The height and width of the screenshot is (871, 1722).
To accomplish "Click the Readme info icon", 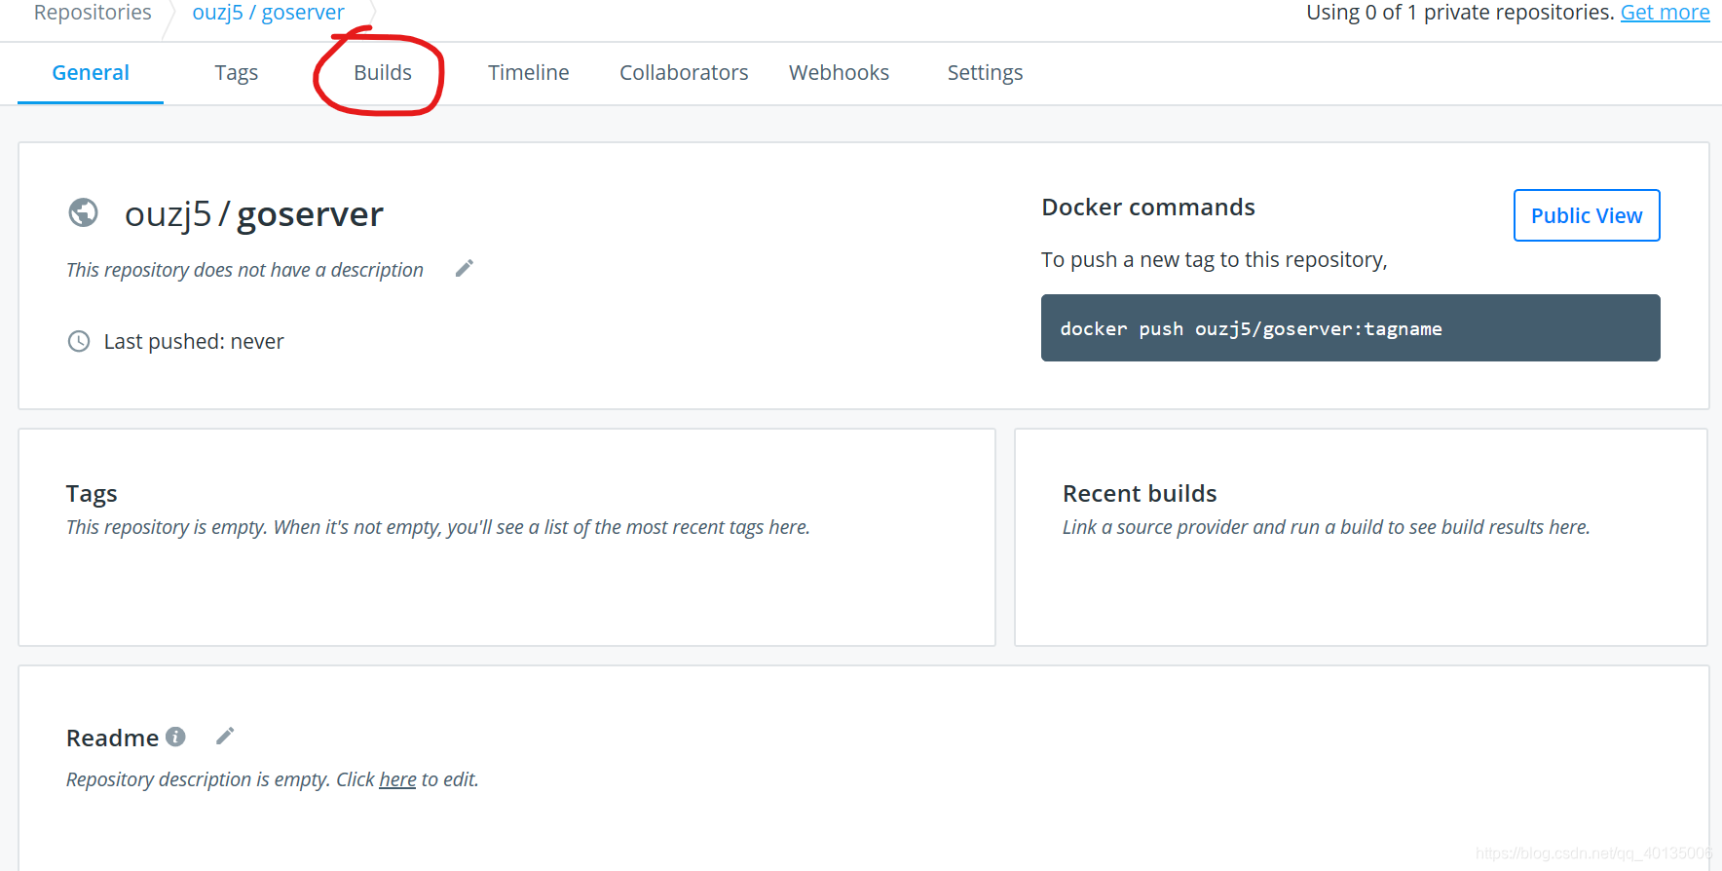I will coord(175,737).
